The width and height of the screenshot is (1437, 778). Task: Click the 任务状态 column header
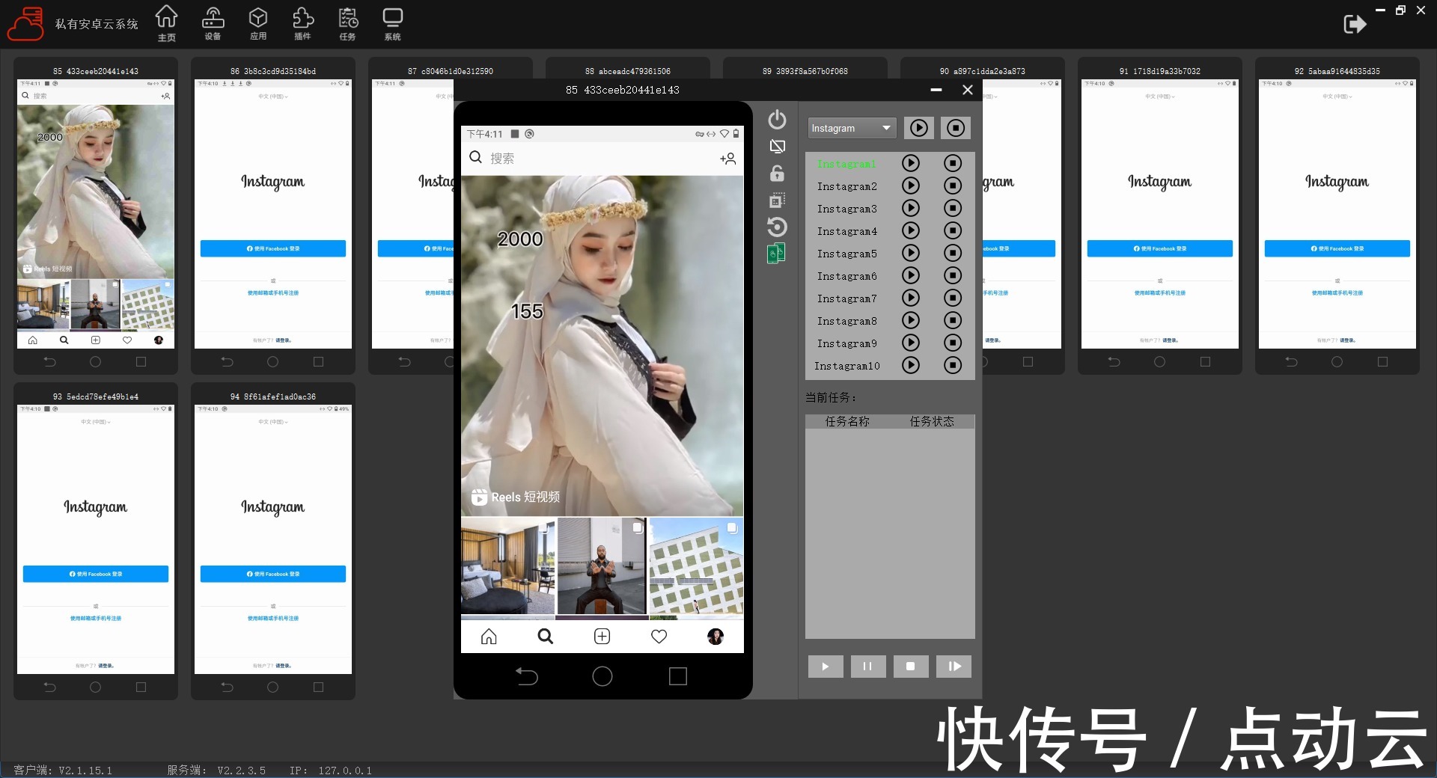(x=932, y=422)
